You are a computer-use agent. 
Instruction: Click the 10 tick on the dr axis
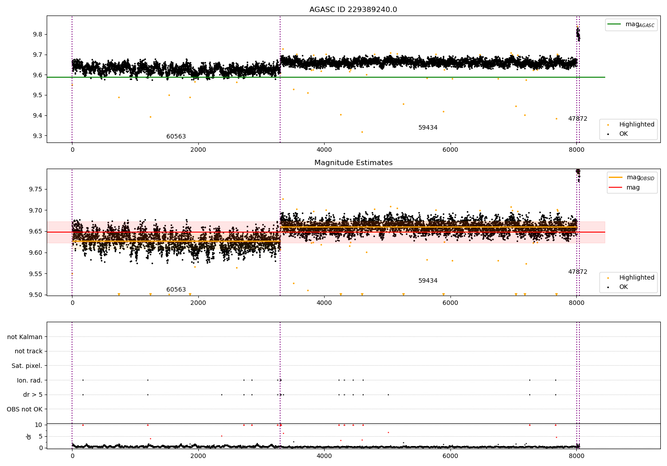pyautogui.click(x=39, y=425)
